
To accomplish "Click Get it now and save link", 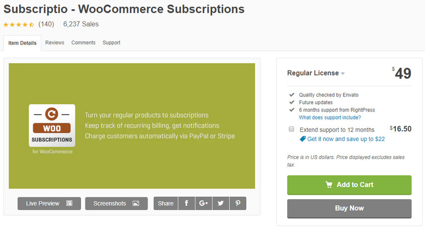I will click(x=346, y=139).
